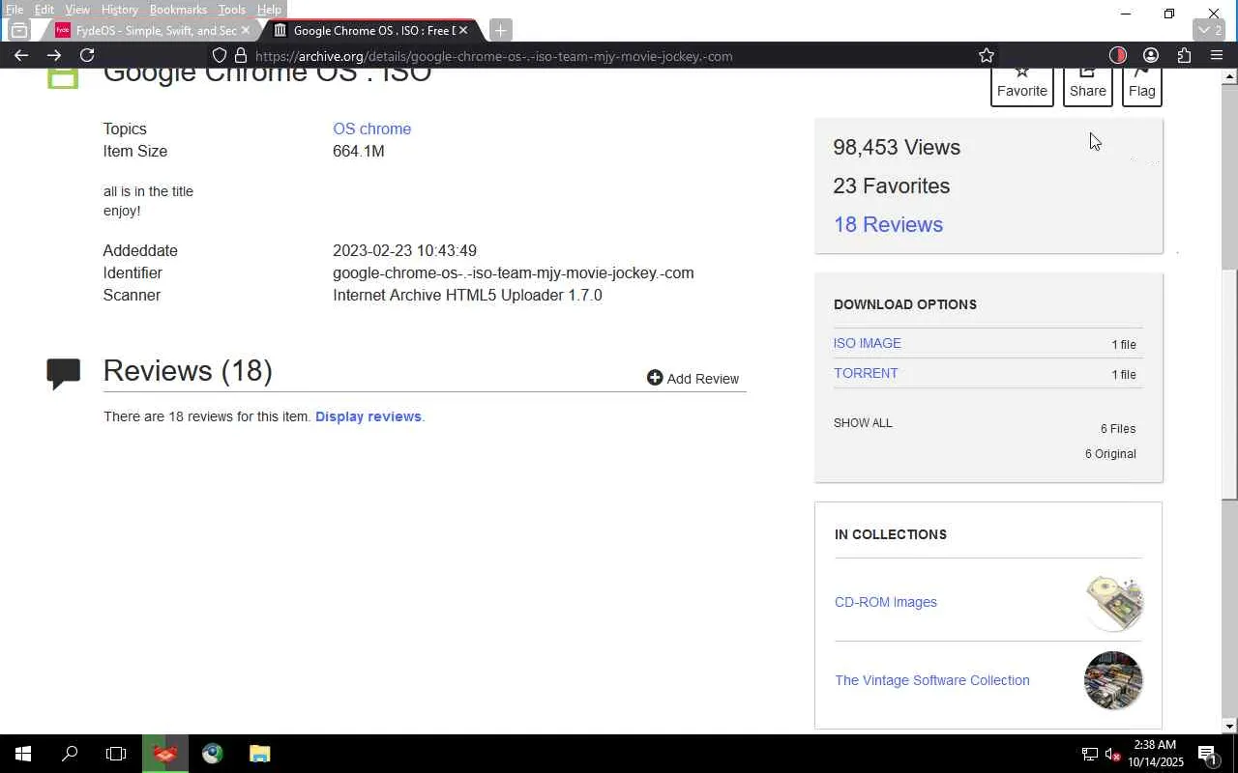The width and height of the screenshot is (1238, 773).
Task: Open the File menu
Action: [x=15, y=10]
